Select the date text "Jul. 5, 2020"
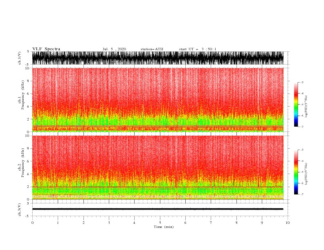Viewport: 324px width, 250px height. coord(114,49)
